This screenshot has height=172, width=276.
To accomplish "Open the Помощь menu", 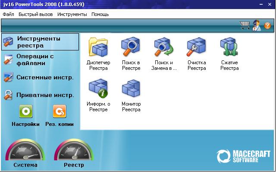I will [x=100, y=14].
